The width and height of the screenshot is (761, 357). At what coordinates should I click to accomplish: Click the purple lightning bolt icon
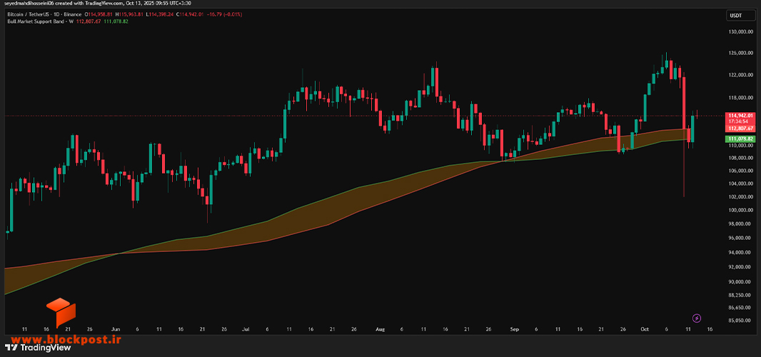tap(697, 318)
